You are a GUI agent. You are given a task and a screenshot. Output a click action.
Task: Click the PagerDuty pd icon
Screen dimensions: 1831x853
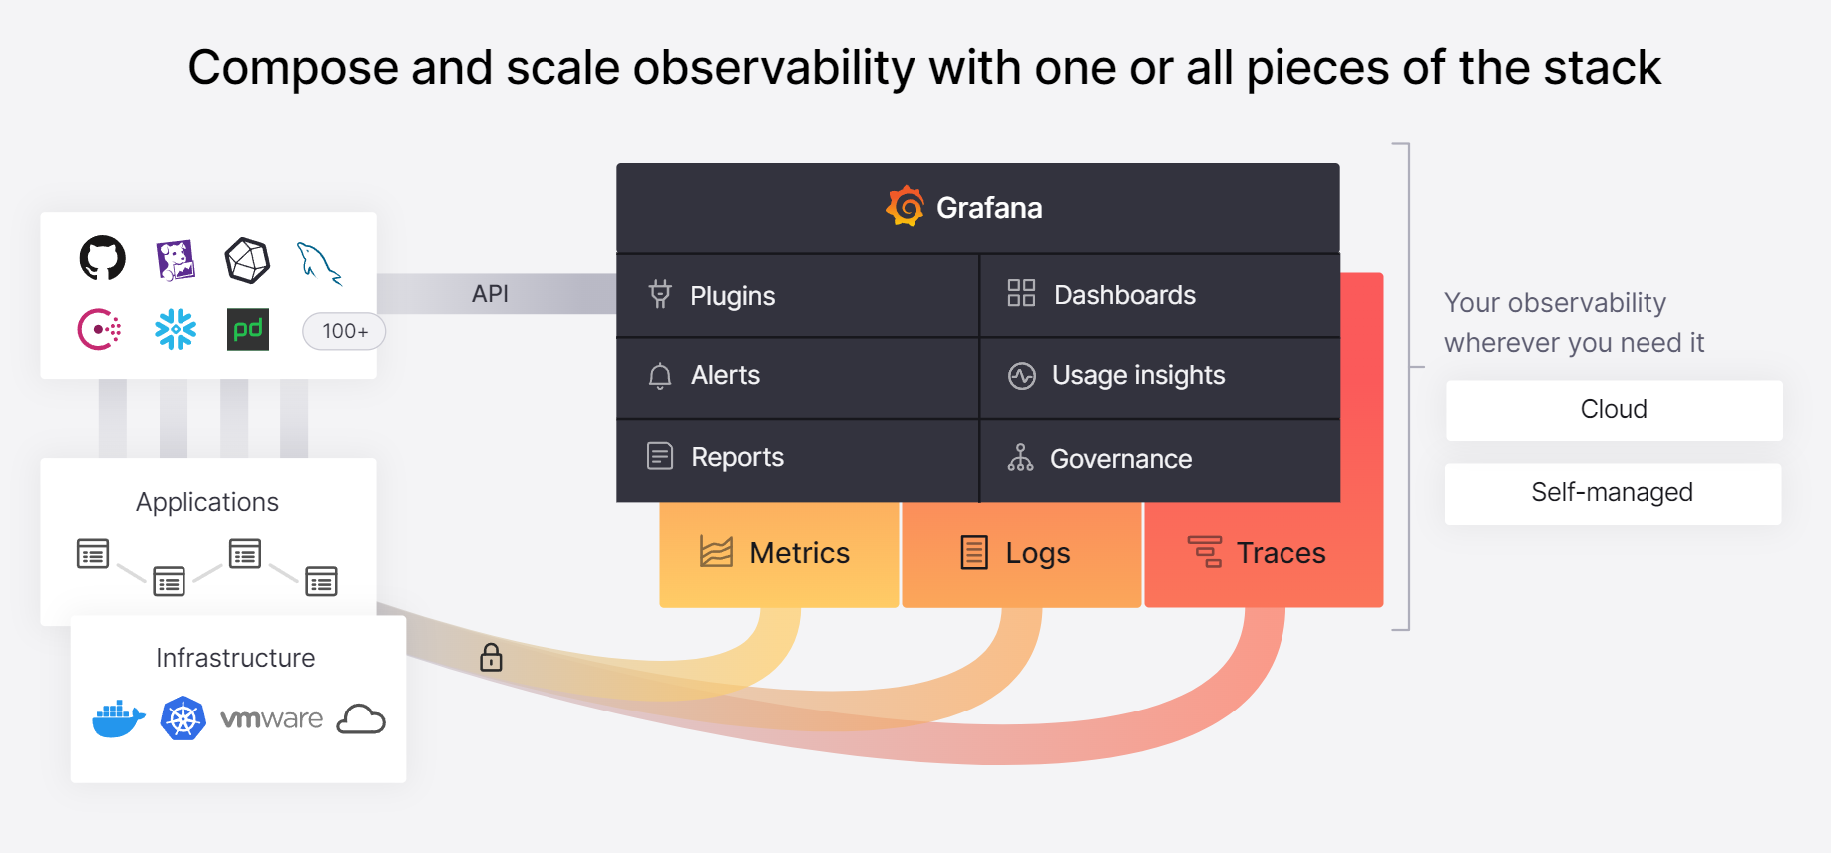click(x=248, y=330)
